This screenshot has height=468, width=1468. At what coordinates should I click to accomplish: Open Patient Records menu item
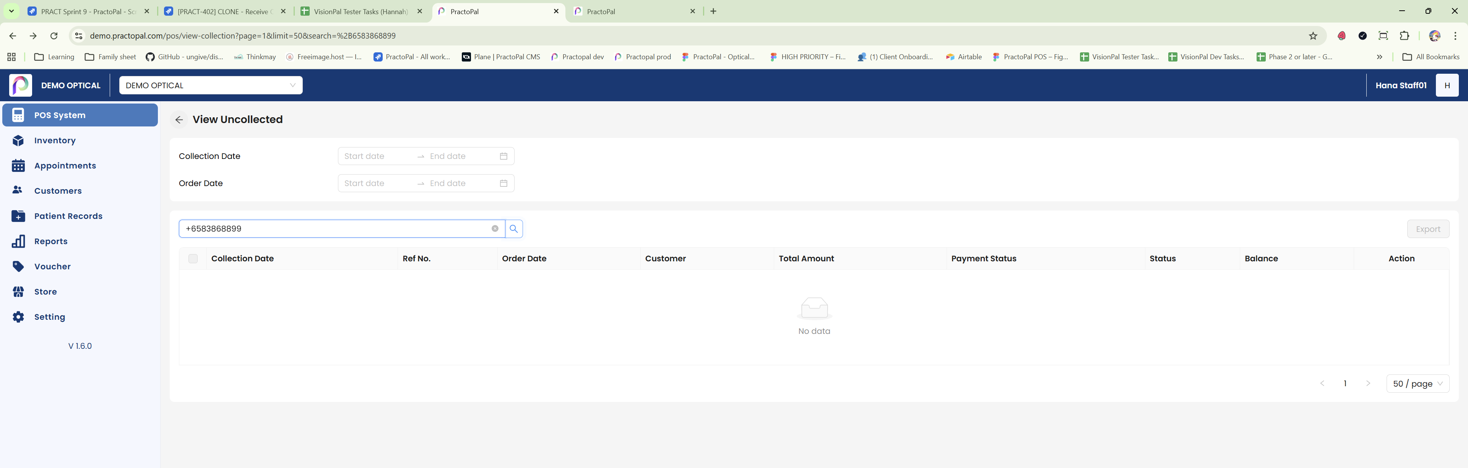click(x=68, y=216)
